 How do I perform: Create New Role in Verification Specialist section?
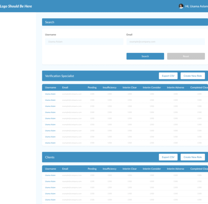(192, 76)
